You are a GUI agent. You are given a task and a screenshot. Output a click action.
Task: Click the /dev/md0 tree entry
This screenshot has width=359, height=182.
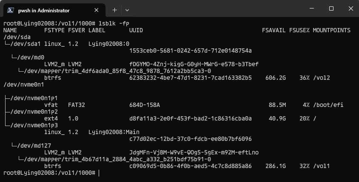(31, 57)
